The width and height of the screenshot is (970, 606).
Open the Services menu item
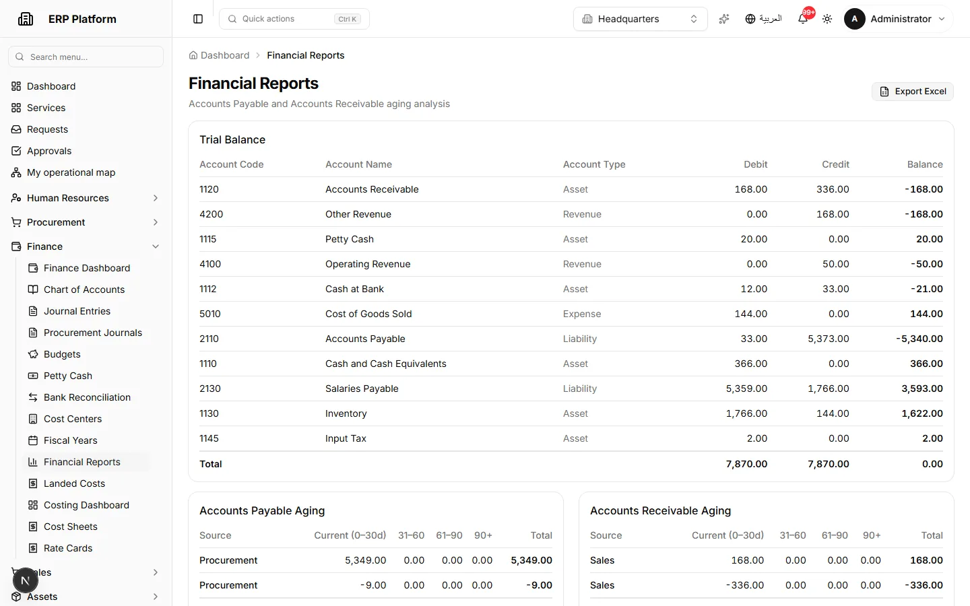click(86, 108)
